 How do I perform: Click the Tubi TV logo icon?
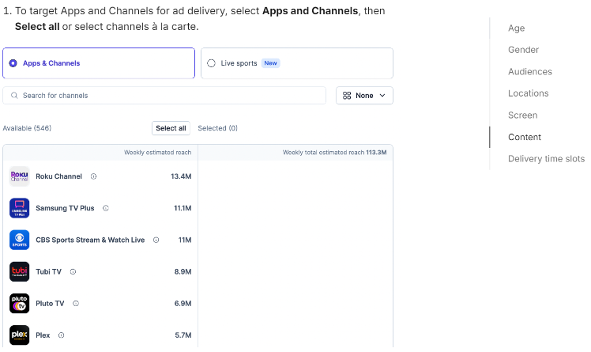[x=19, y=271]
